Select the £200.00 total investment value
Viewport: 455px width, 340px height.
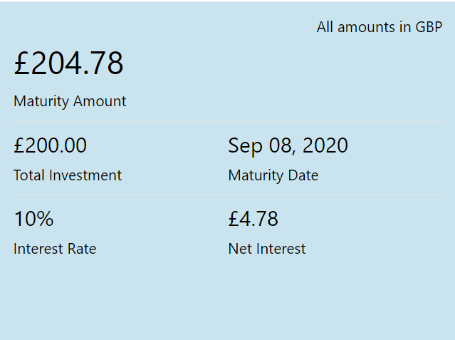click(x=51, y=145)
